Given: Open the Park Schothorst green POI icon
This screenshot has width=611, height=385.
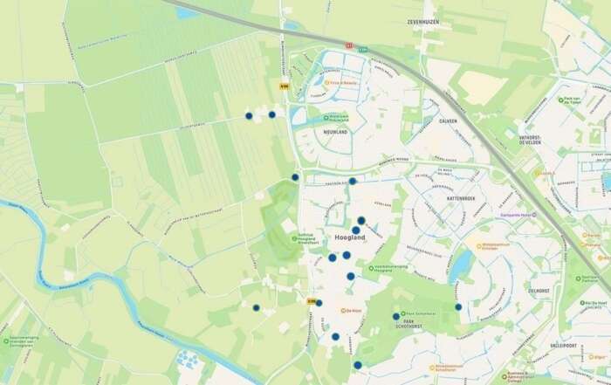Looking at the screenshot, I should click(403, 313).
